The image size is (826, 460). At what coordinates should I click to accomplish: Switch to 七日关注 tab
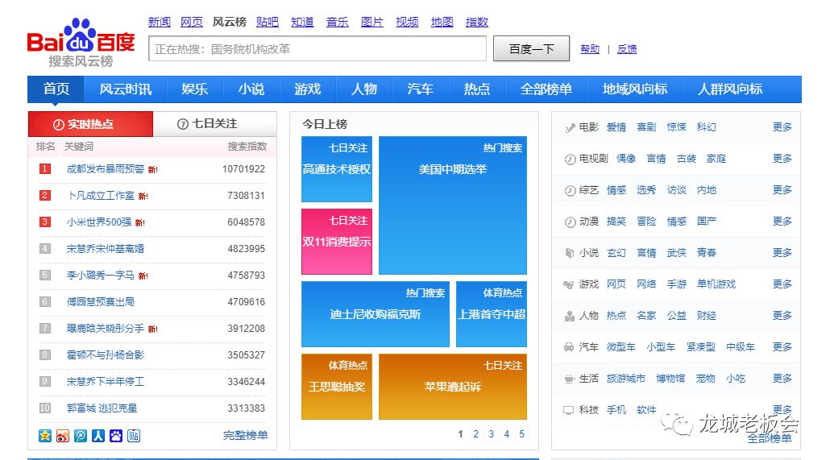(x=215, y=124)
